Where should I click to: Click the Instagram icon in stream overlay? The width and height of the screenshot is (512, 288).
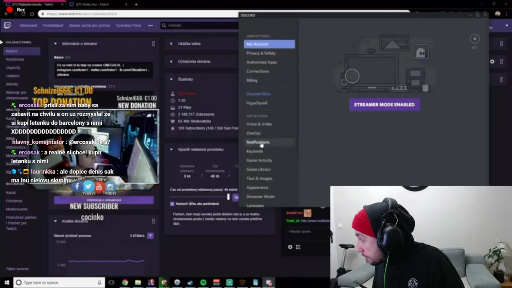(x=110, y=186)
